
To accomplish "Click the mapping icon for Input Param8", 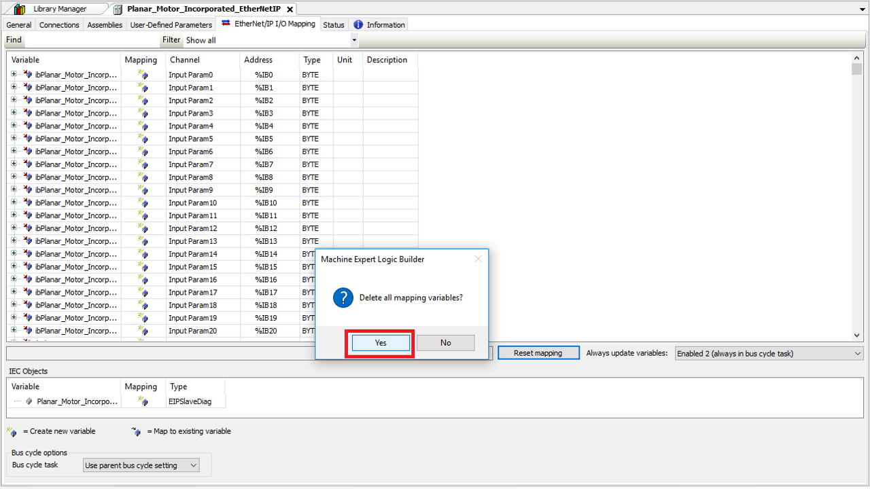I will pyautogui.click(x=143, y=177).
